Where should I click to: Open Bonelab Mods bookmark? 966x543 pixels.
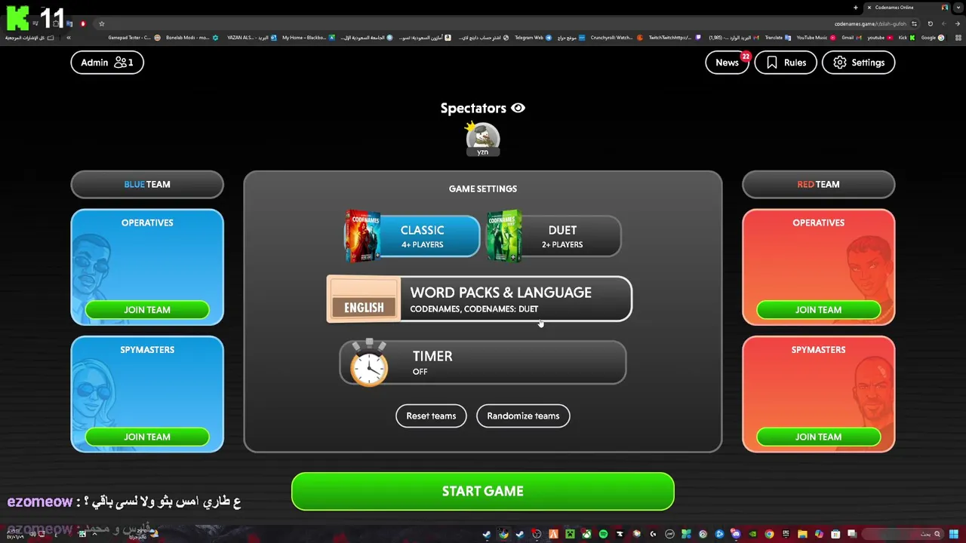[192, 37]
